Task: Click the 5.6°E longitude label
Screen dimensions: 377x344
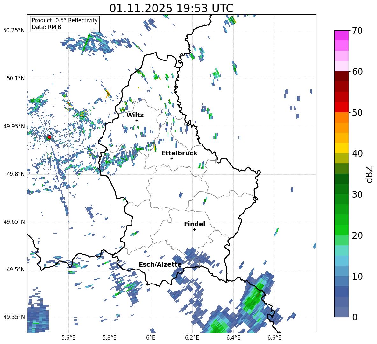Action: point(68,338)
